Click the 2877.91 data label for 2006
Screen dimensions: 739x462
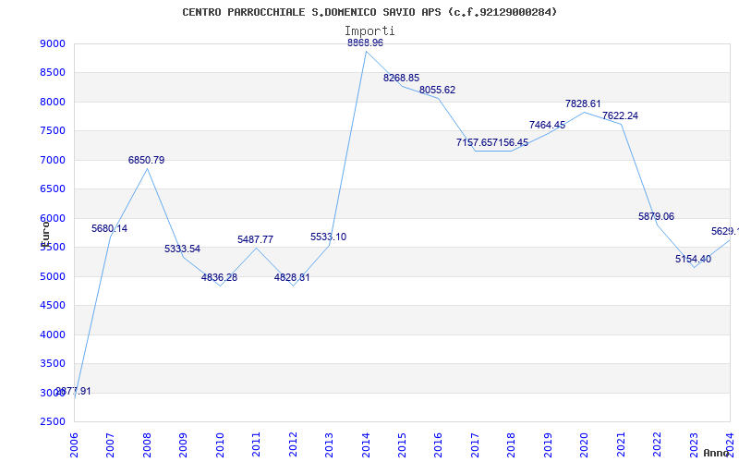coord(74,391)
